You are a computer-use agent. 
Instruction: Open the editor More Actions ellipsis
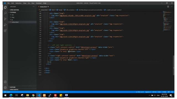[x=172, y=7]
